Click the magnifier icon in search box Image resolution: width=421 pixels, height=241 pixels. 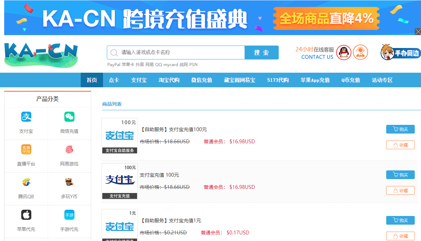(114, 53)
